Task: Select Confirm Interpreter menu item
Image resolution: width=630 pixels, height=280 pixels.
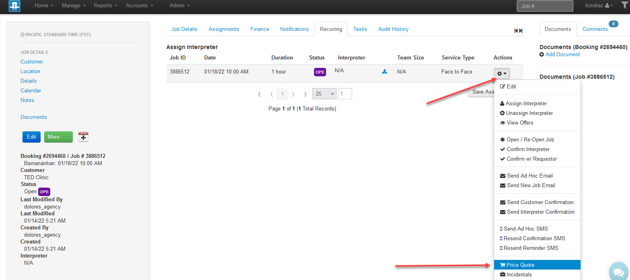Action: pyautogui.click(x=537, y=149)
